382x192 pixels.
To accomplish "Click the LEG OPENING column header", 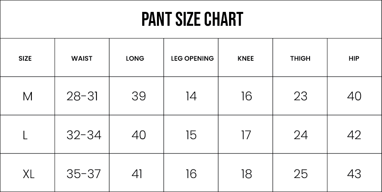I will (x=192, y=58).
